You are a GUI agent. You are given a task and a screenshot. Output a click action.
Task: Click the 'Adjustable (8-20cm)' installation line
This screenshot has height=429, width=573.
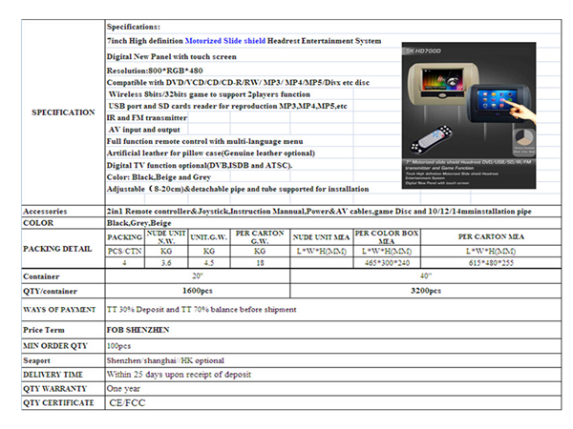pyautogui.click(x=238, y=189)
